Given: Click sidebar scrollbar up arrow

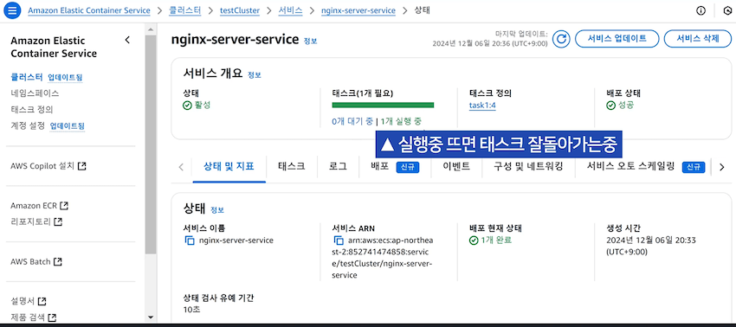Looking at the screenshot, I should (150, 29).
